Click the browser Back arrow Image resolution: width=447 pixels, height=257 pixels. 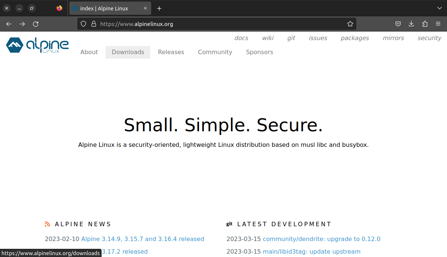coord(9,24)
